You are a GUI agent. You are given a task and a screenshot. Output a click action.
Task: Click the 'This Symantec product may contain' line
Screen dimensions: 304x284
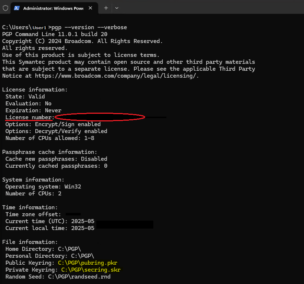[x=128, y=62]
